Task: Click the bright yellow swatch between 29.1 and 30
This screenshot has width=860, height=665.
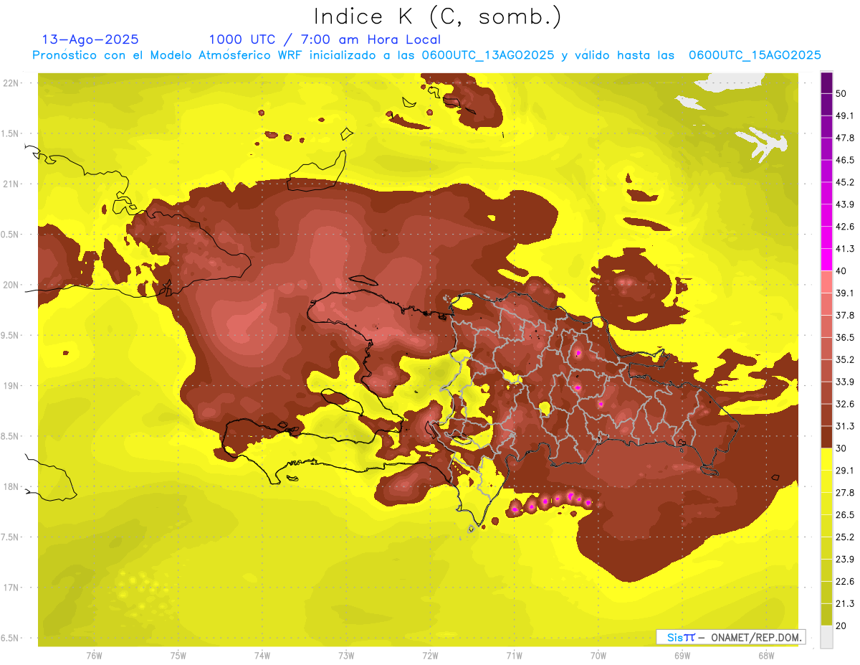Action: (x=826, y=458)
